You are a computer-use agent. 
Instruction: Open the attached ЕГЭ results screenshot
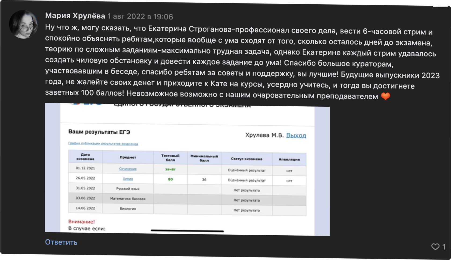[187, 169]
